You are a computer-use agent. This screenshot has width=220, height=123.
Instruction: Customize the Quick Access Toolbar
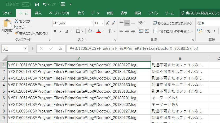(x=71, y=4)
